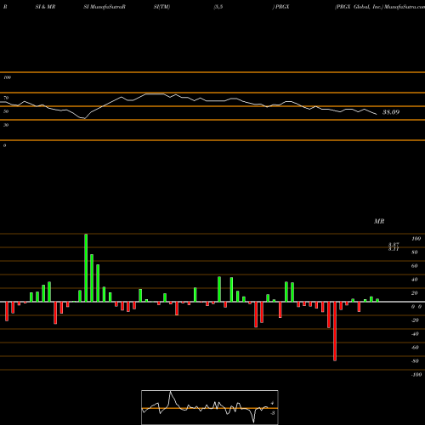Click the 80 label on MR axis

pyautogui.click(x=415, y=252)
